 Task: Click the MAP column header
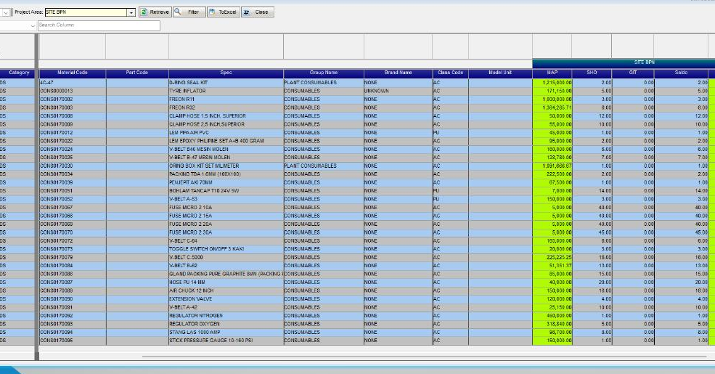pos(552,73)
